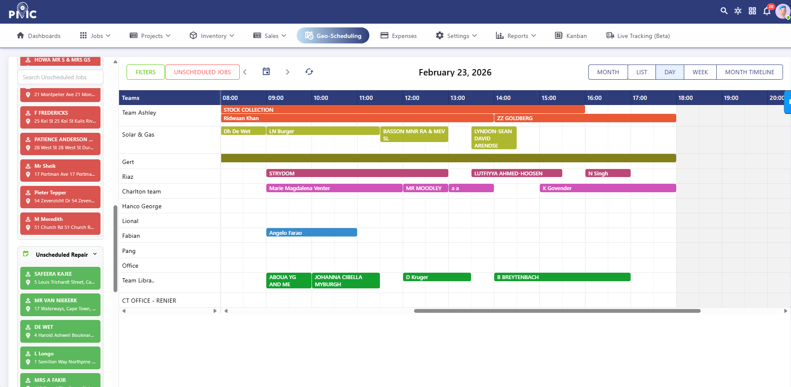
Task: Click the Search Unscheduled Jobs field
Action: tap(60, 77)
